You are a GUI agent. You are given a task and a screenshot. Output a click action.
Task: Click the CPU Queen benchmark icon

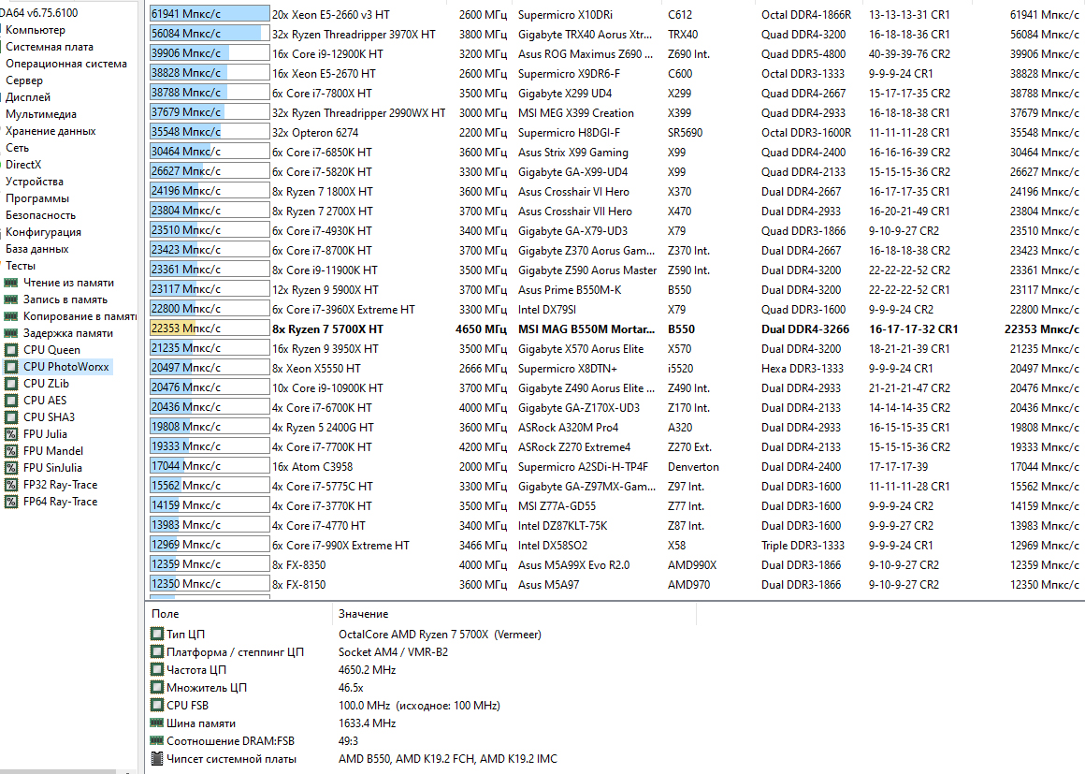pos(11,350)
